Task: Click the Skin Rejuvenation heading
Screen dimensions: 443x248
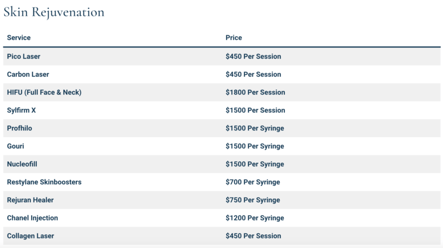Action: tap(54, 13)
